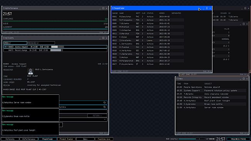Open the Inbox message 'Password rotation policy update'
This screenshot has height=141, width=251.
point(211,91)
